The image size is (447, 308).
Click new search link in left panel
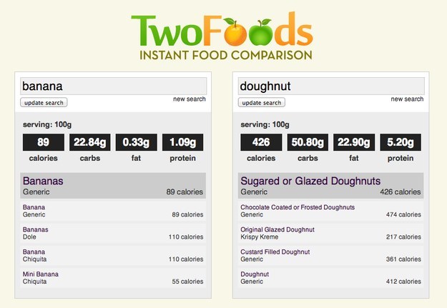click(x=190, y=99)
